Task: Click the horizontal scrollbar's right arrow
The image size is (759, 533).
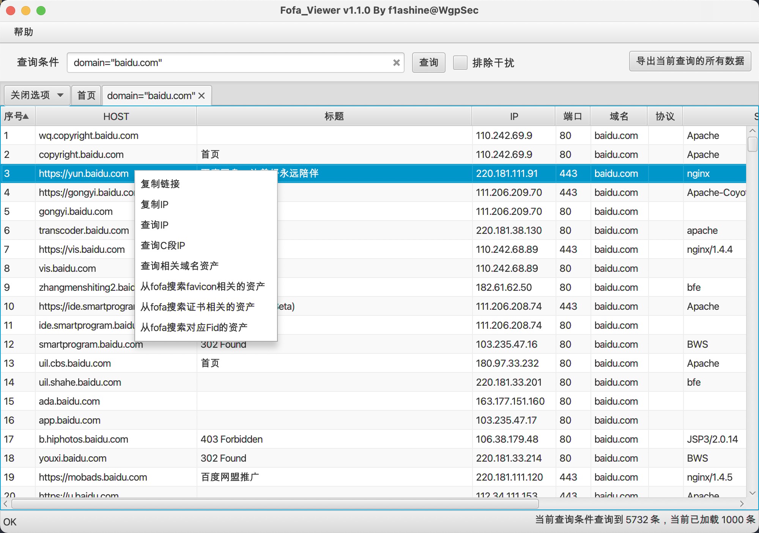Action: (x=742, y=504)
